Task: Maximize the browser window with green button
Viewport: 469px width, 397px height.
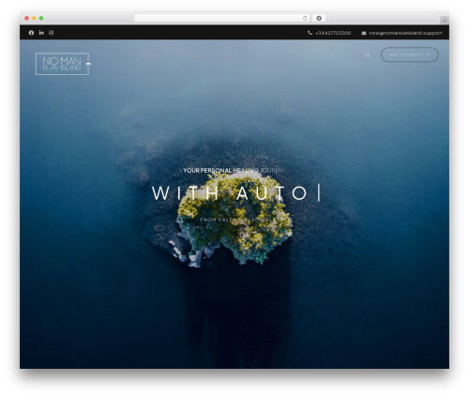Action: (41, 18)
